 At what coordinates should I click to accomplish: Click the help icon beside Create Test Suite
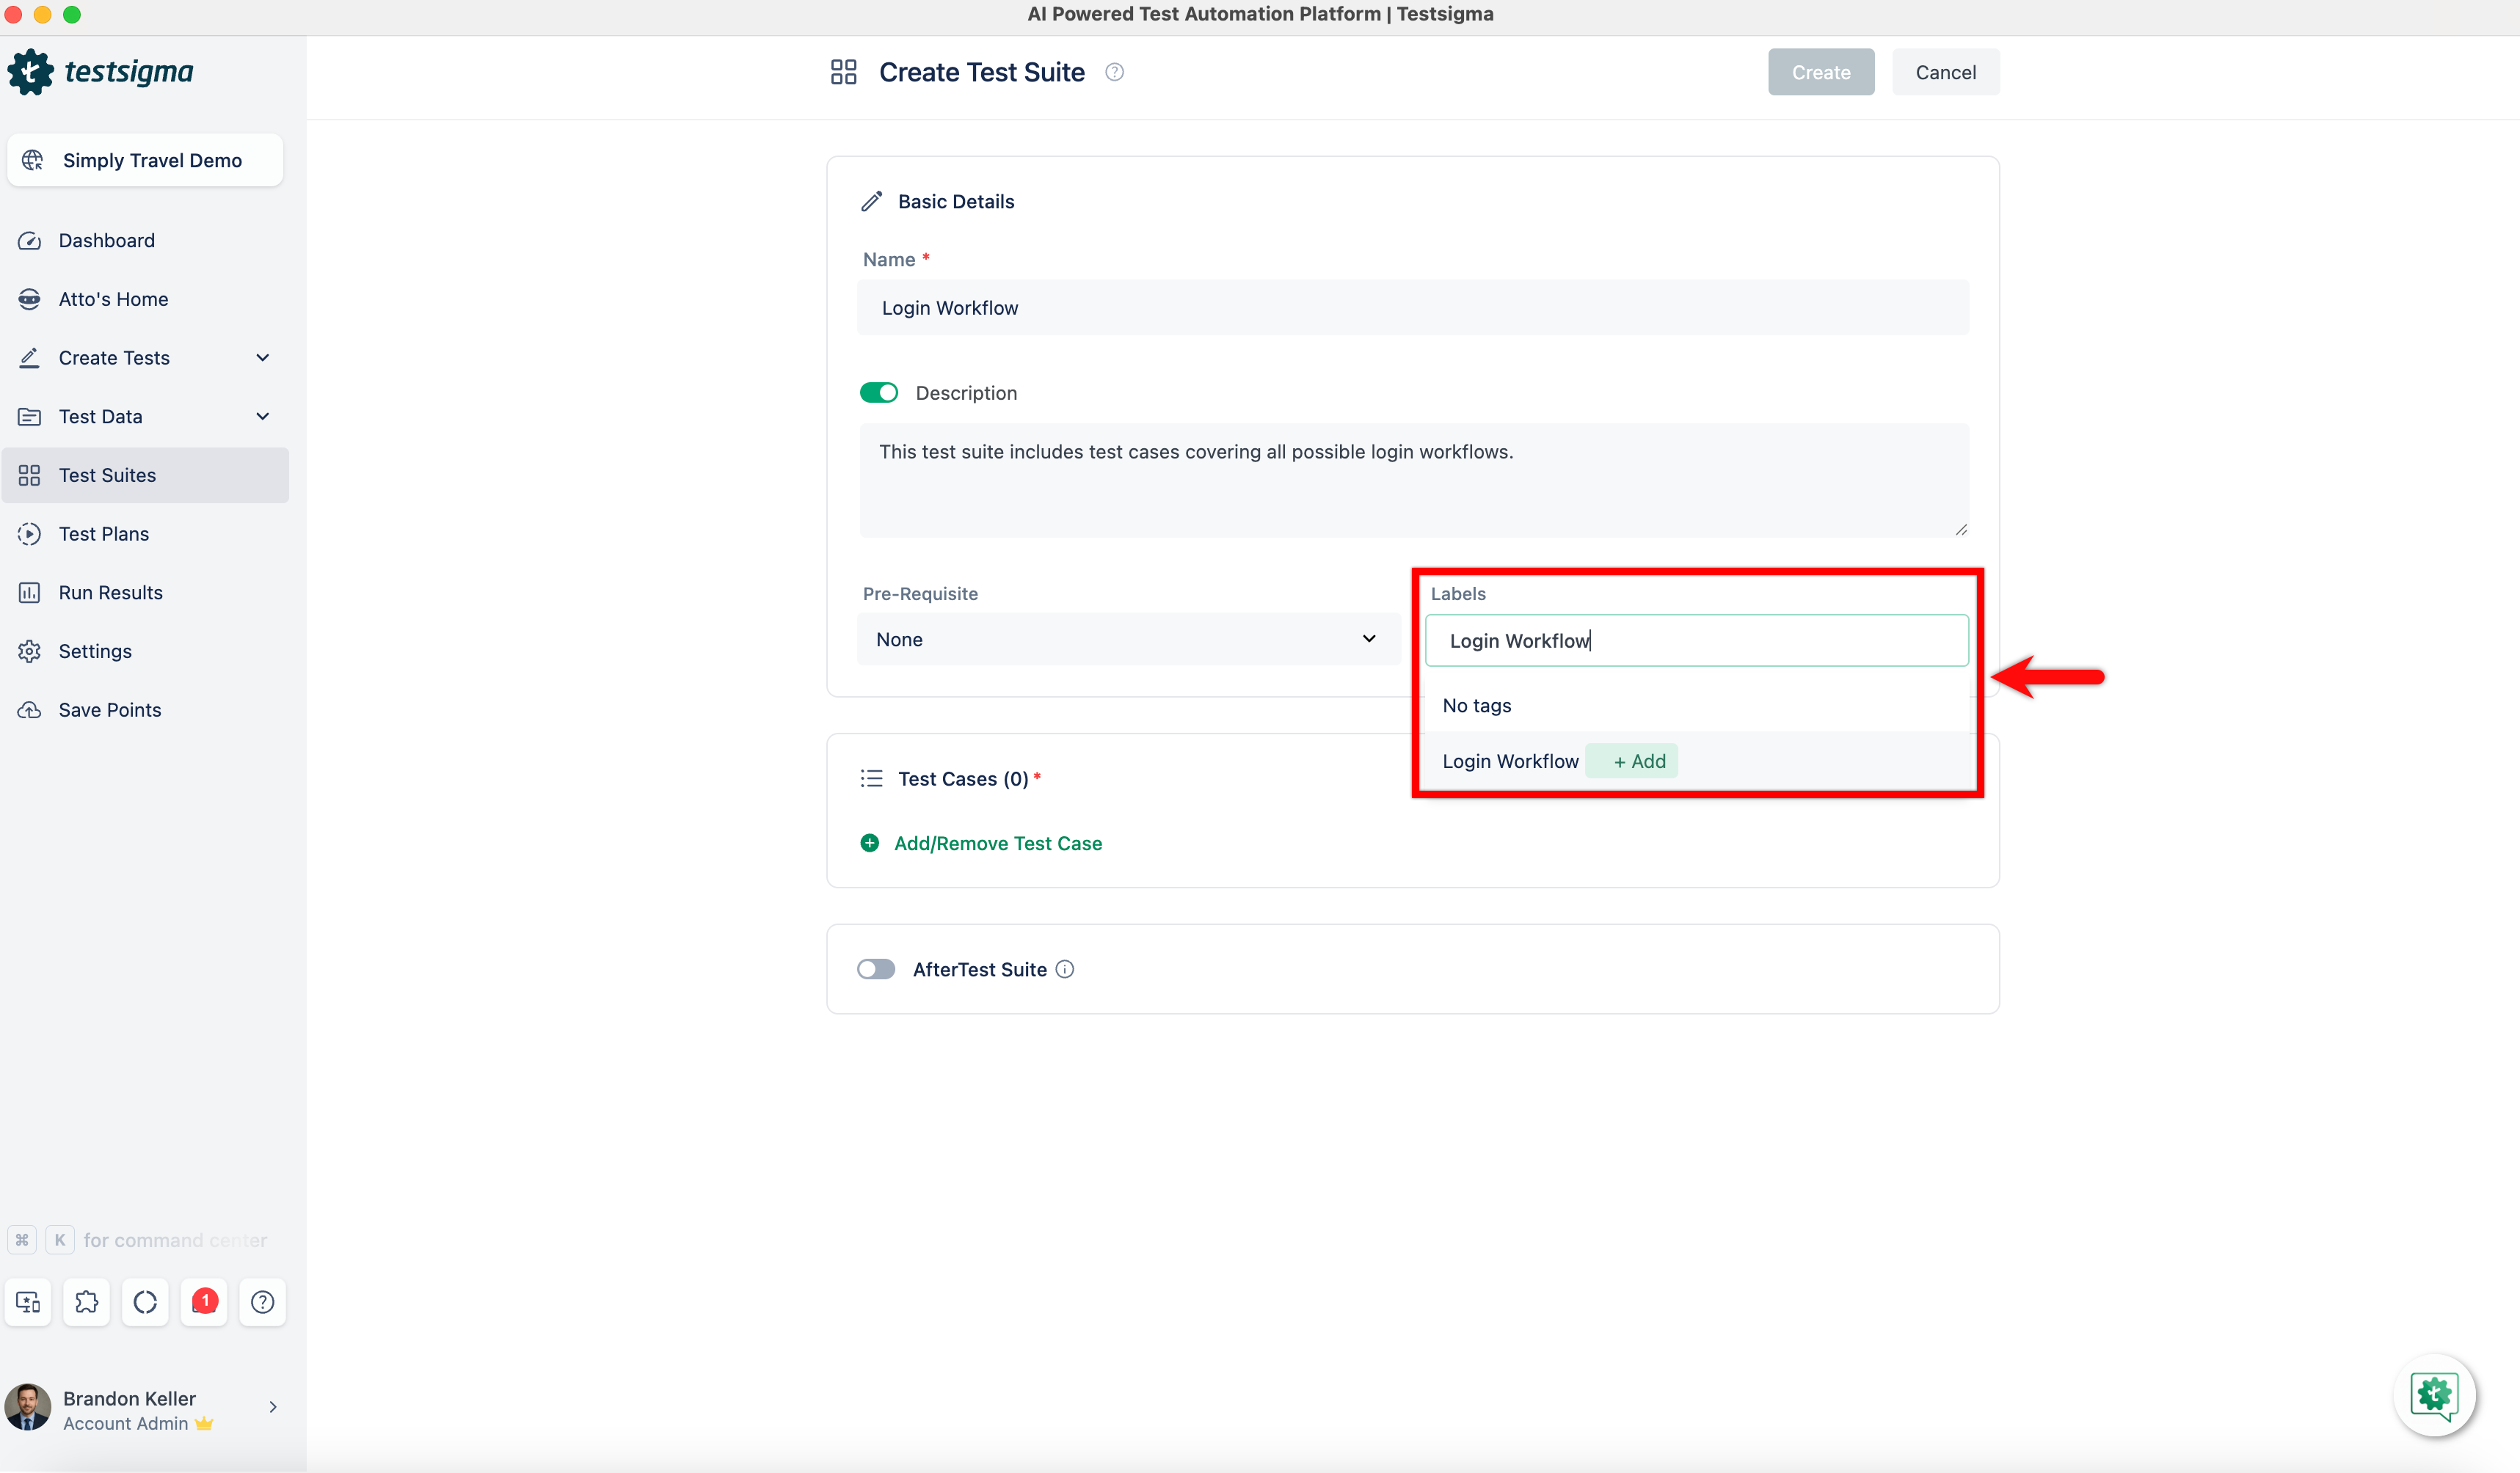[1114, 72]
